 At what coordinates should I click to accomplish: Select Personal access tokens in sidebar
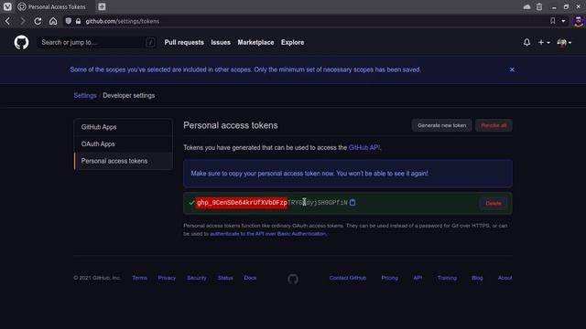123,161
